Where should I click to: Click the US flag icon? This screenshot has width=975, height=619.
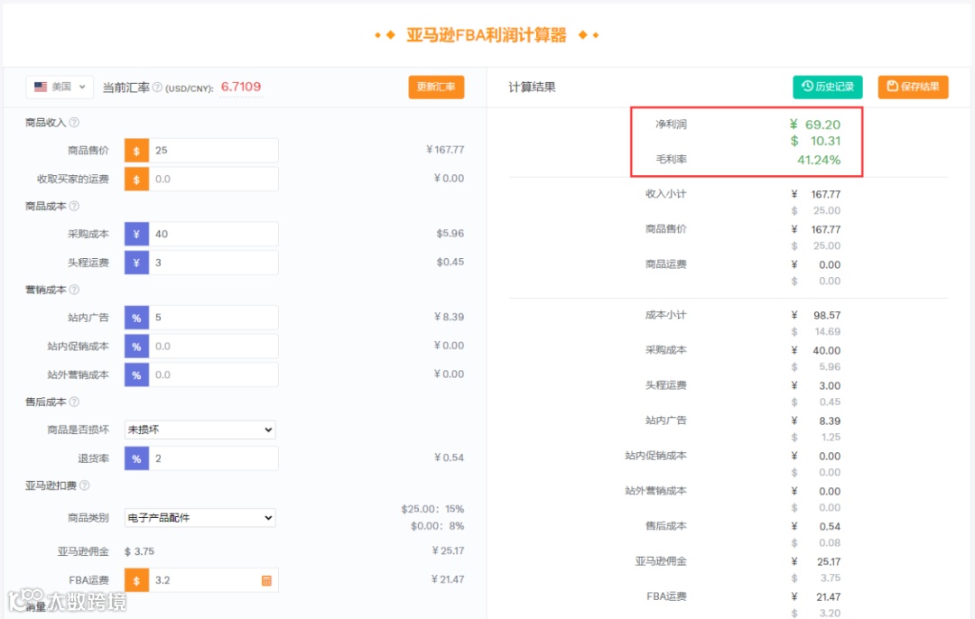pyautogui.click(x=41, y=87)
